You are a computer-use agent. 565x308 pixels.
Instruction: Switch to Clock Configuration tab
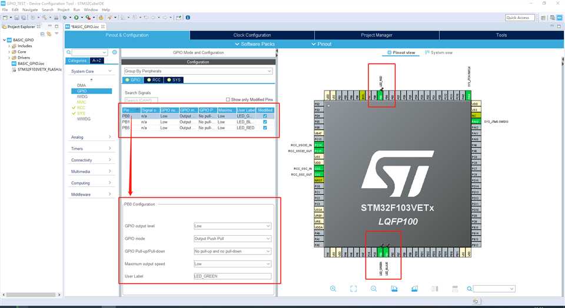coord(252,35)
